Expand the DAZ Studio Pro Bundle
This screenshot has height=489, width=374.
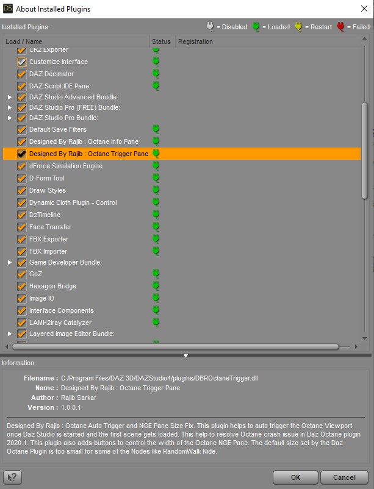click(x=10, y=118)
